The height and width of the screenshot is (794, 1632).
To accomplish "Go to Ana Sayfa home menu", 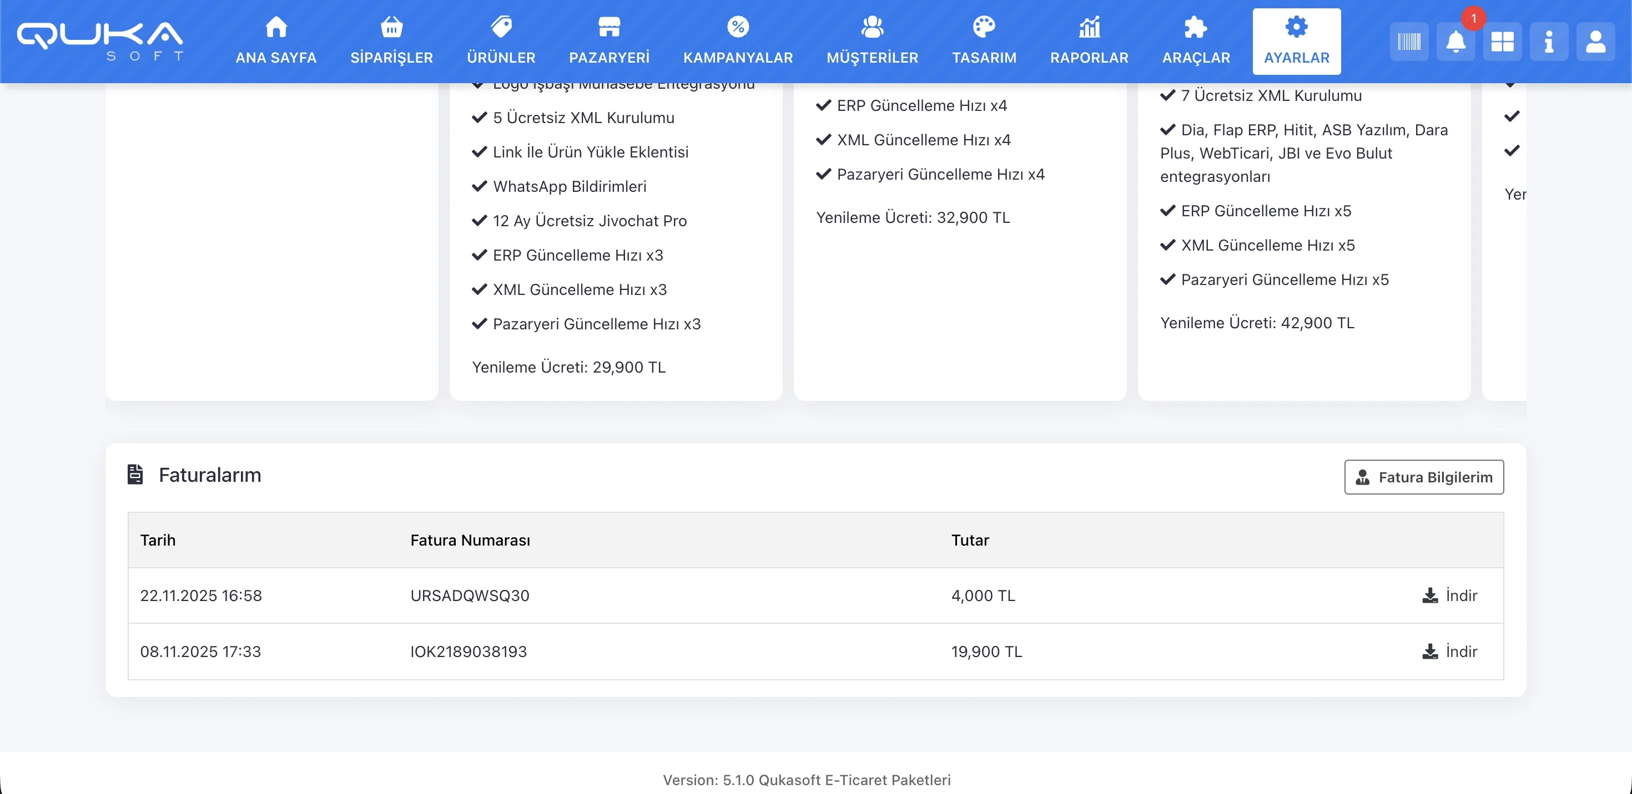I will 276,41.
